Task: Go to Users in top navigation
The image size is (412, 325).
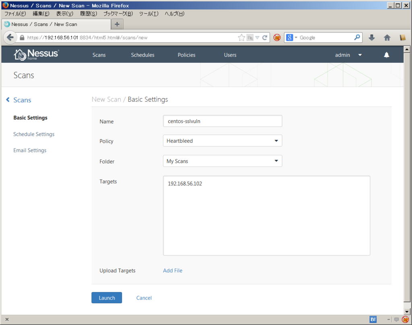Action: [x=230, y=55]
